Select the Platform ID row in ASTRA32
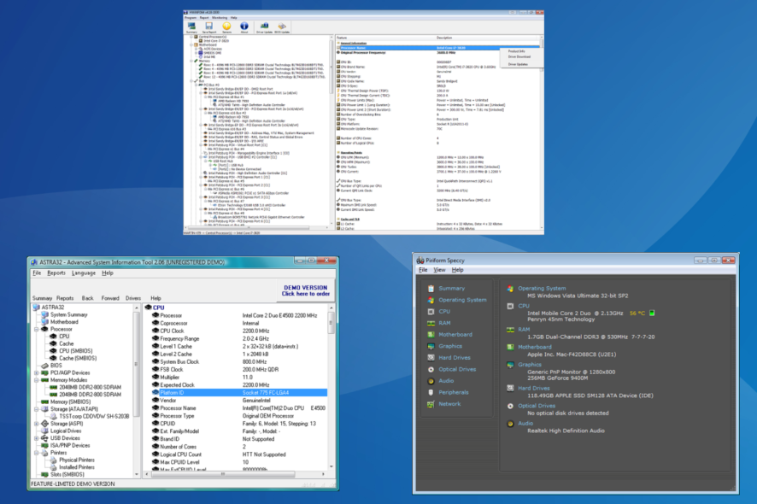The height and width of the screenshot is (504, 757). [239, 393]
